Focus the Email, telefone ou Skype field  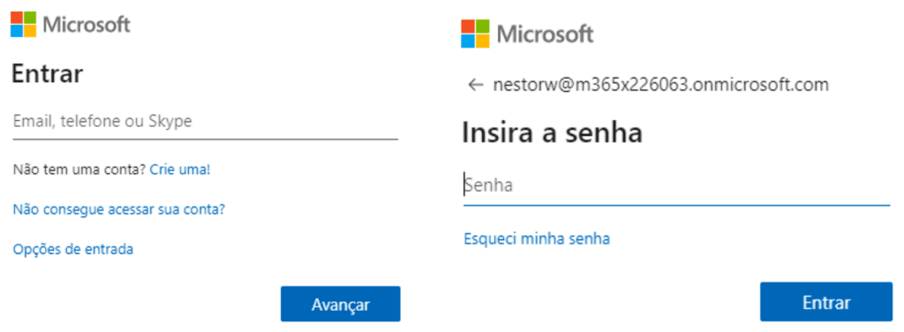[x=205, y=122]
